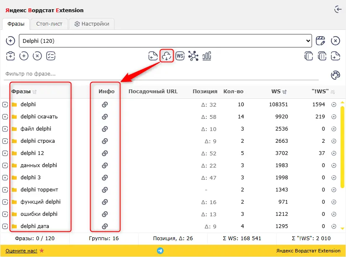Add a new list with the plus icon
This screenshot has height=257, width=346.
[10, 41]
